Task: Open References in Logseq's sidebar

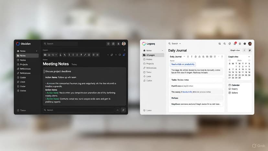Action: click(x=150, y=68)
